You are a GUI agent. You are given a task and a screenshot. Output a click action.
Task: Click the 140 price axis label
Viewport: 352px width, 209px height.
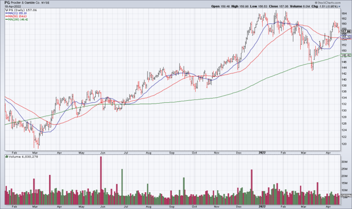(344, 79)
